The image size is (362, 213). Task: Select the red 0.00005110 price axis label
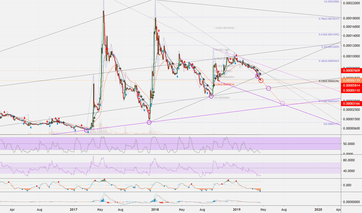point(352,91)
